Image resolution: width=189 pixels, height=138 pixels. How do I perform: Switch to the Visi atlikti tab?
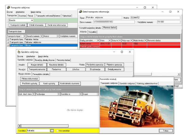pyautogui.click(x=92, y=32)
